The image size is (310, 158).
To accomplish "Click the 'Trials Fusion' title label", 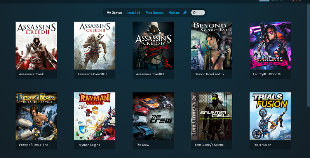I will [x=262, y=145].
